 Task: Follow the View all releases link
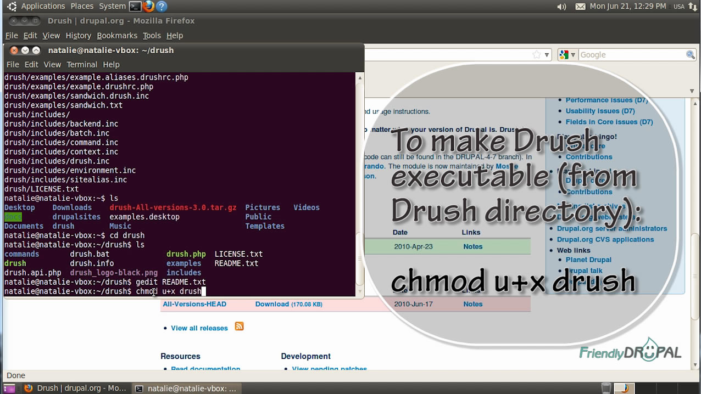(199, 328)
